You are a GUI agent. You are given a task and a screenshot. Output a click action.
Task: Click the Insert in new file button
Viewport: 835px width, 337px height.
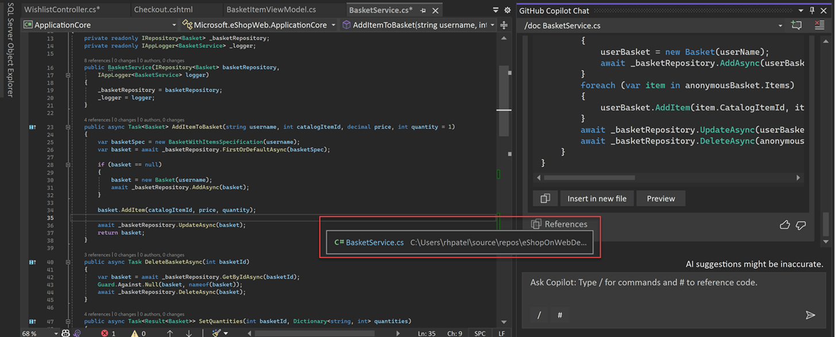(597, 198)
